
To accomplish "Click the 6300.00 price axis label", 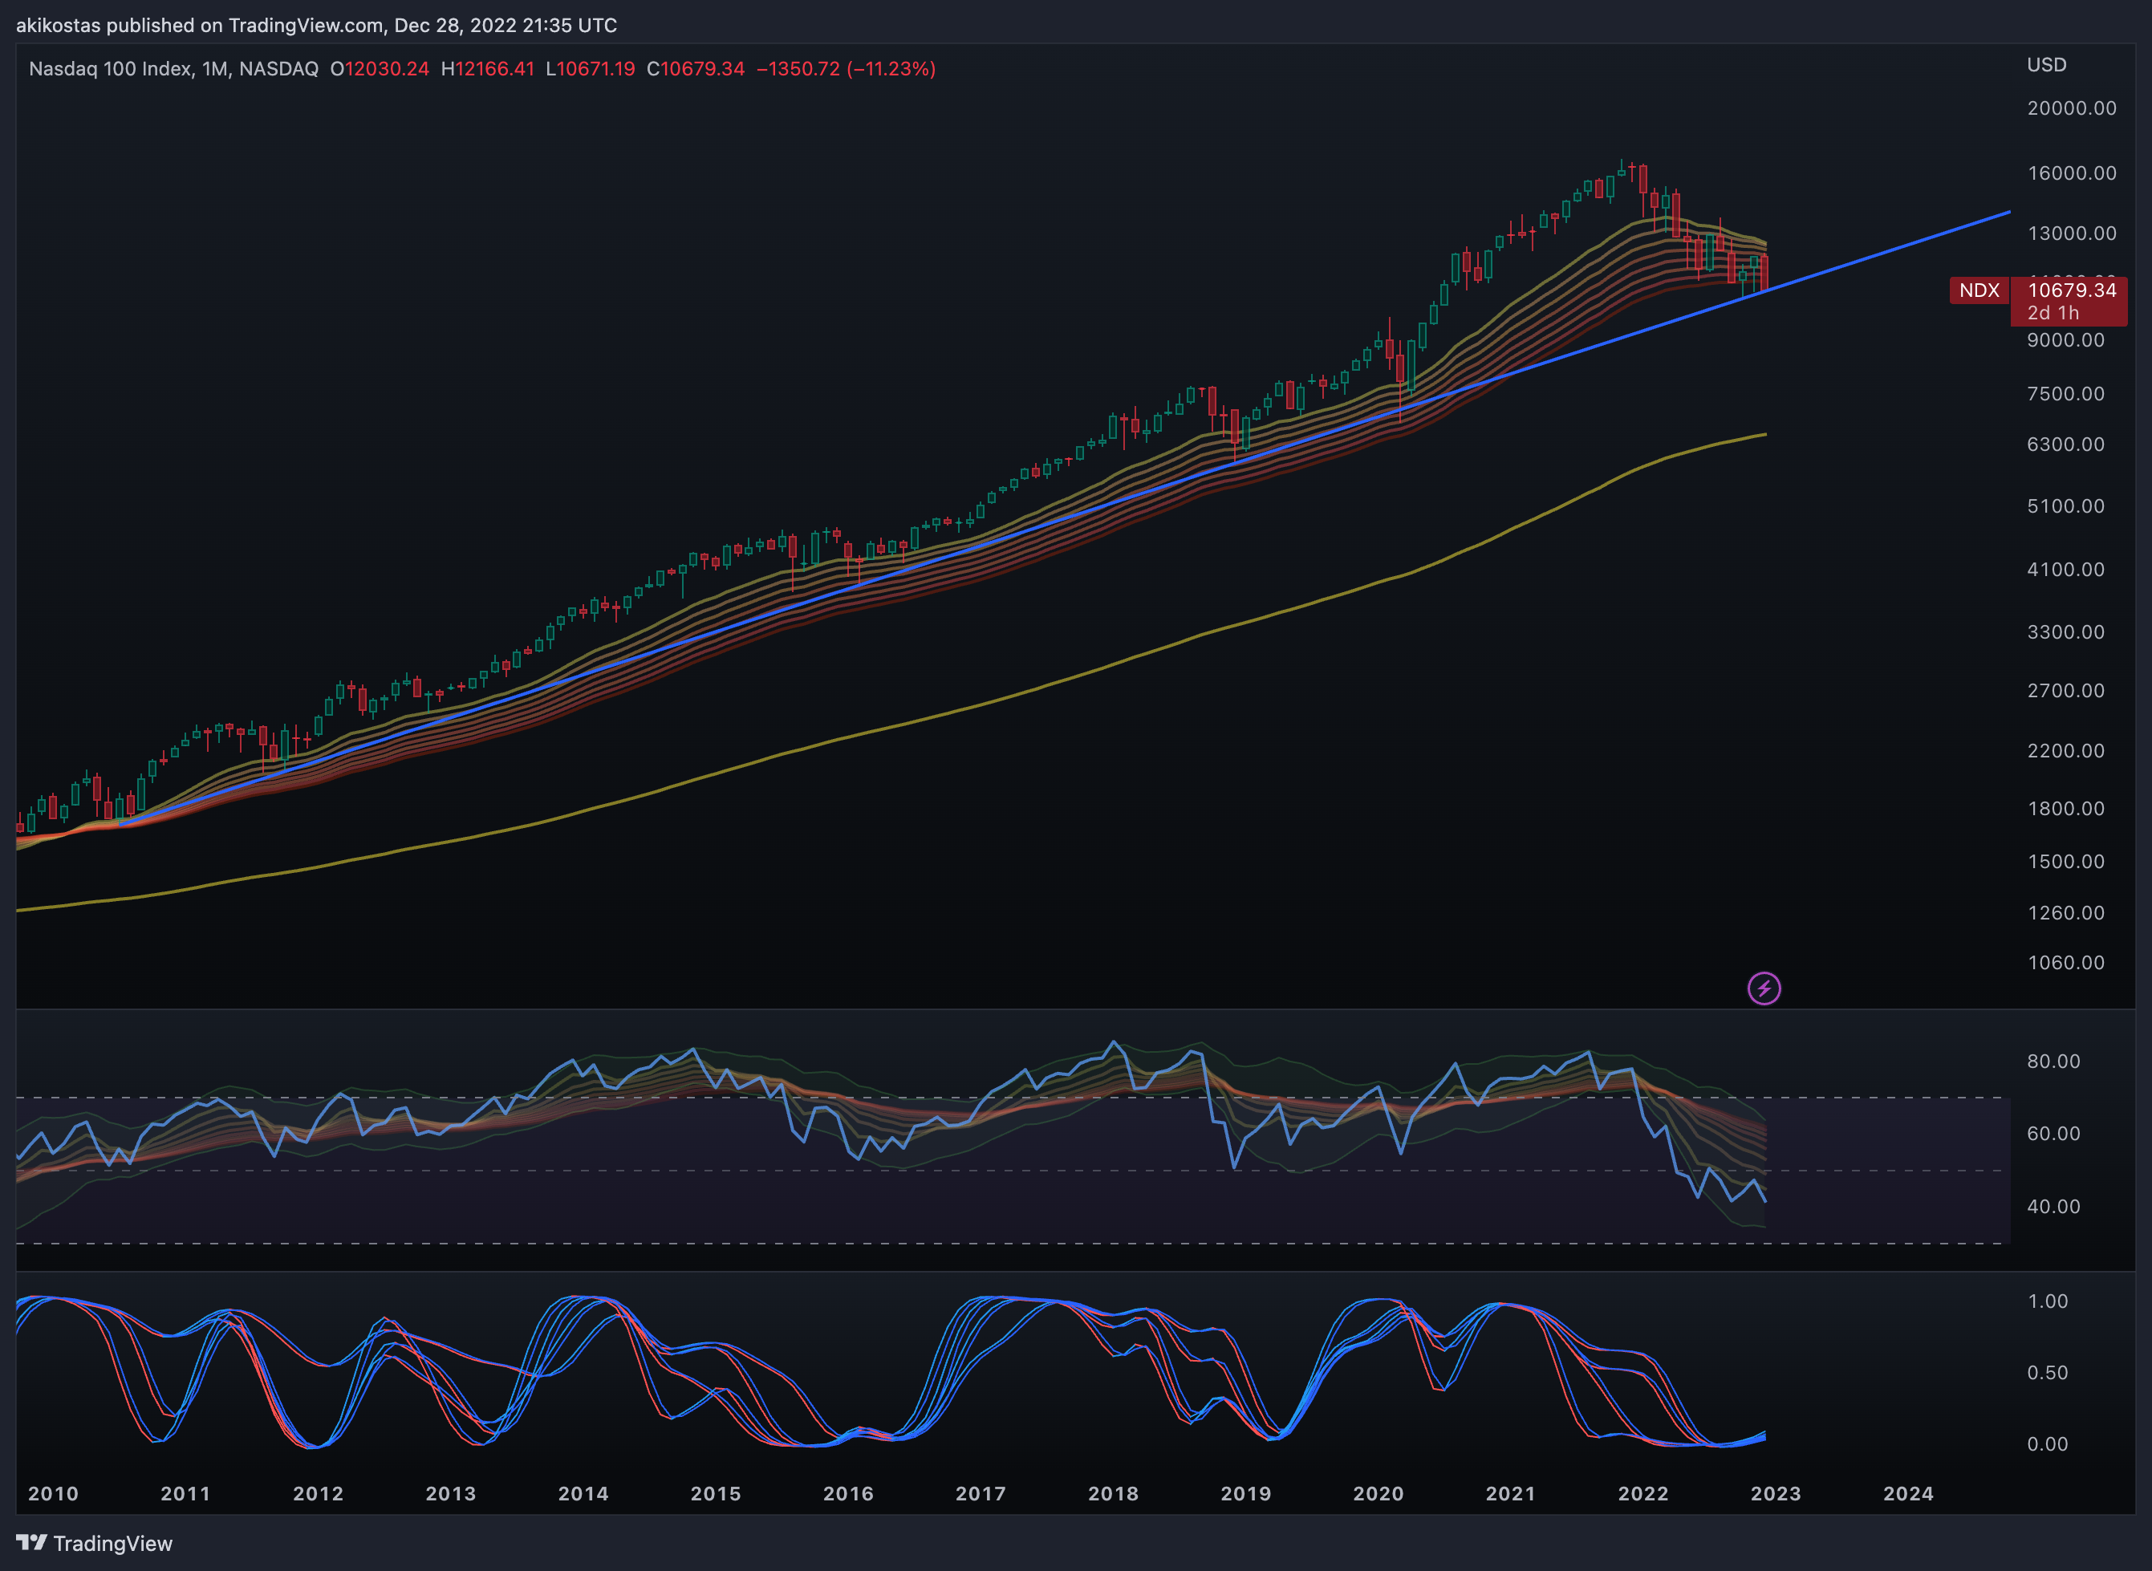I will coord(2065,445).
